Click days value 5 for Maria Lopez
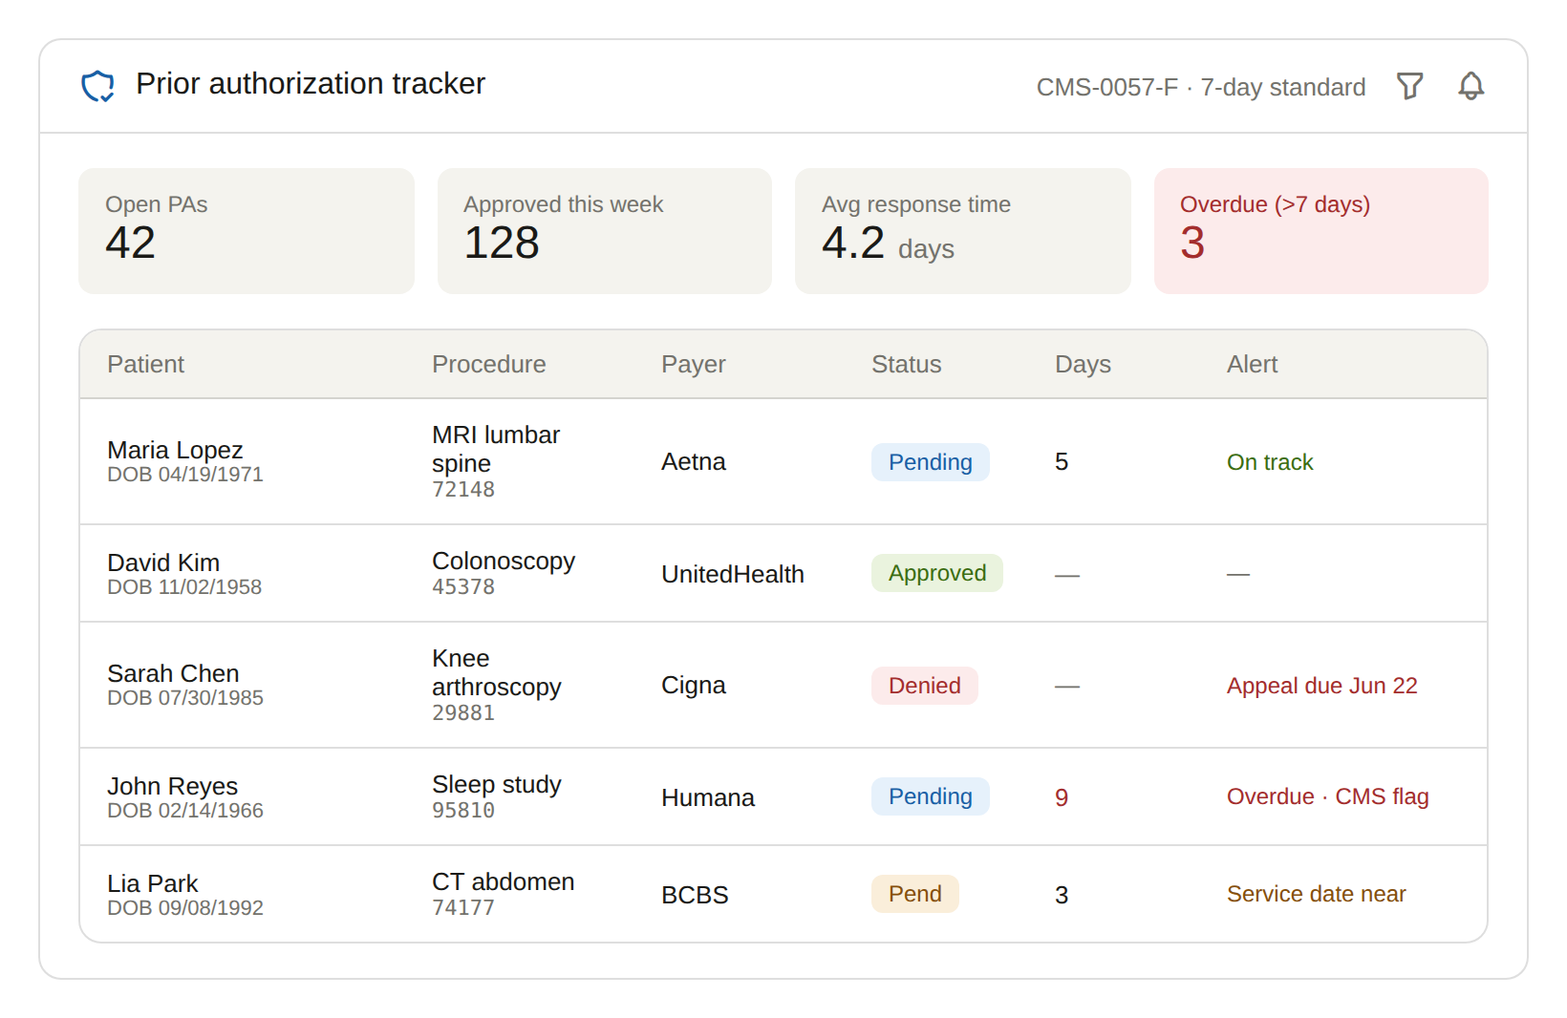This screenshot has height=1018, width=1567. pyautogui.click(x=1062, y=462)
